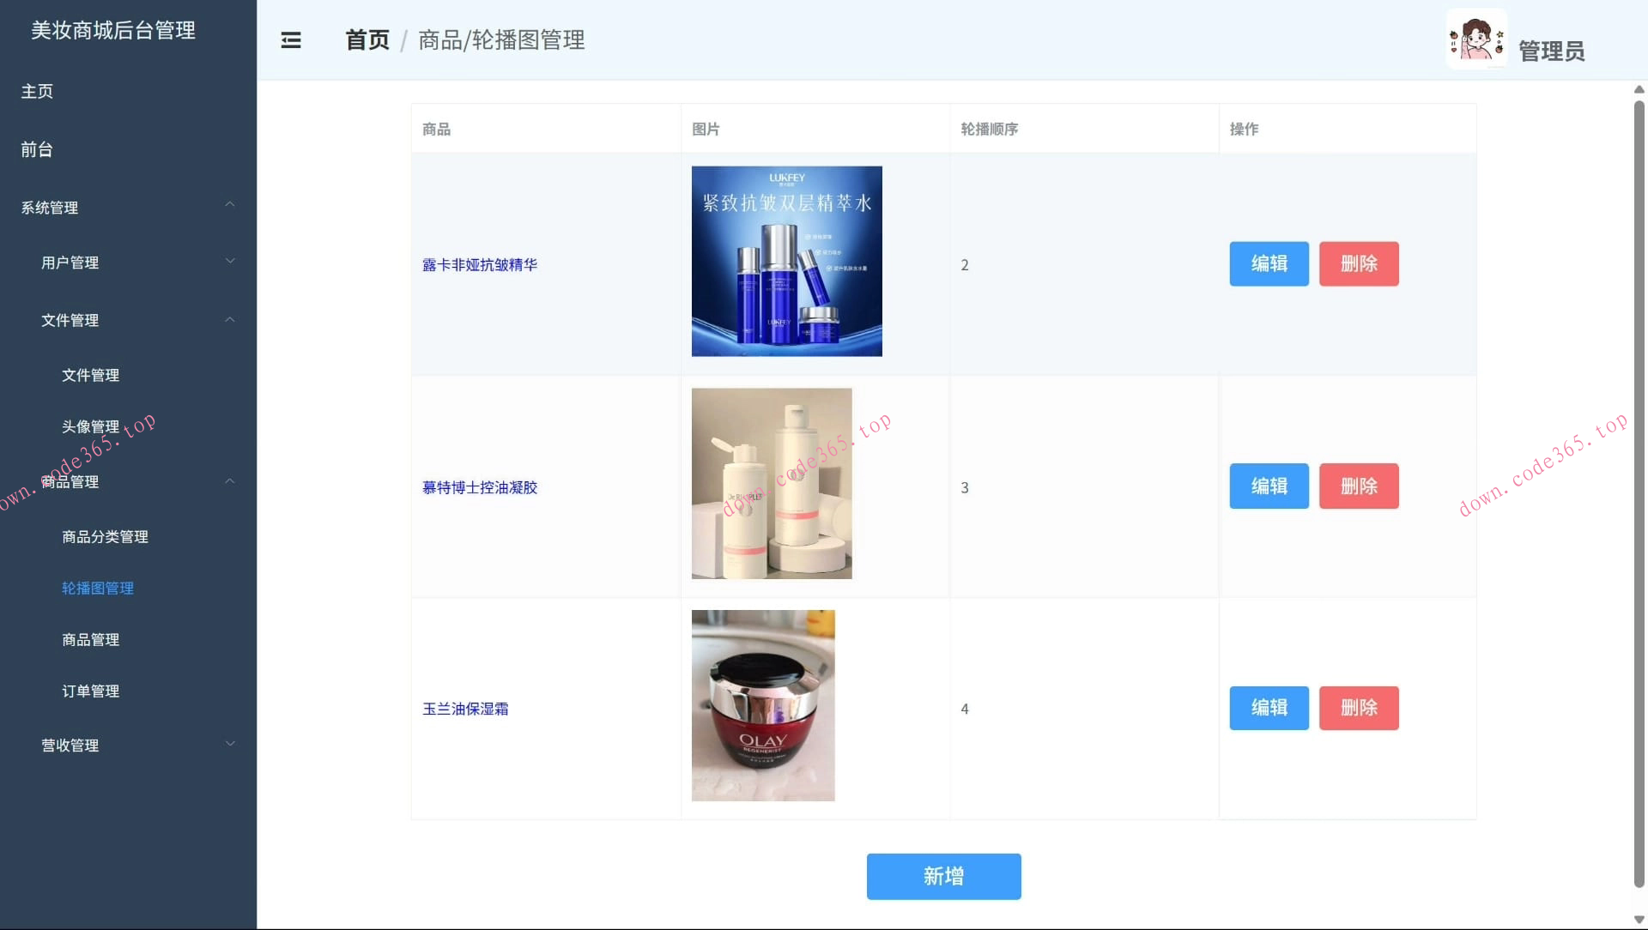
Task: Open 头像管理 in the sidebar
Action: pyautogui.click(x=90, y=426)
